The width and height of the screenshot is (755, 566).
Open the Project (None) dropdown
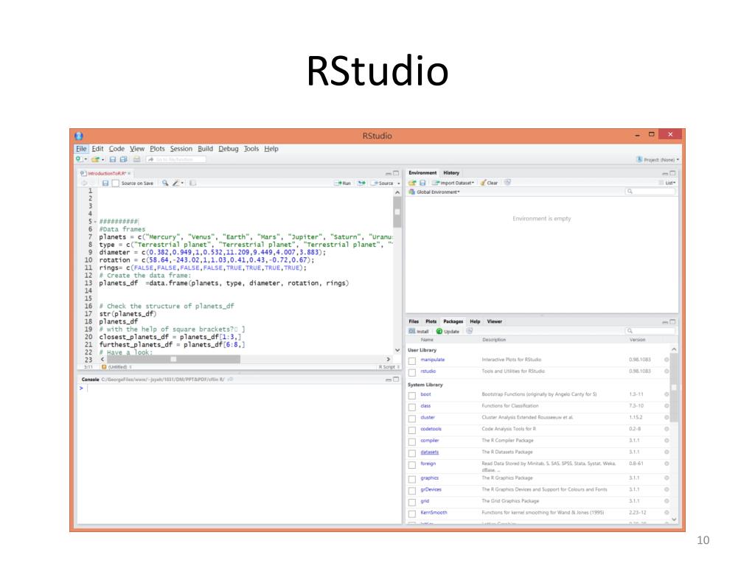point(658,160)
